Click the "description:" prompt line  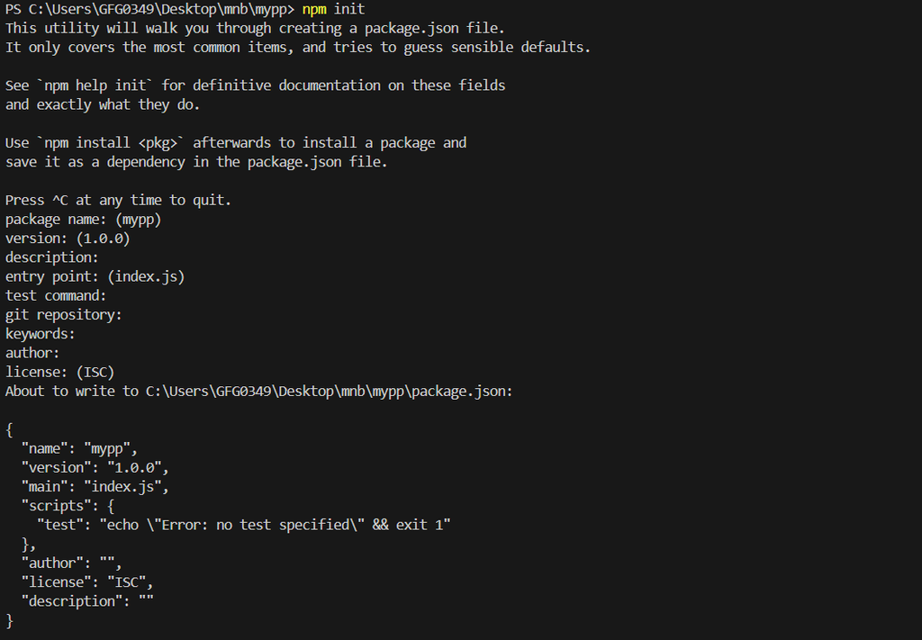[x=52, y=257]
